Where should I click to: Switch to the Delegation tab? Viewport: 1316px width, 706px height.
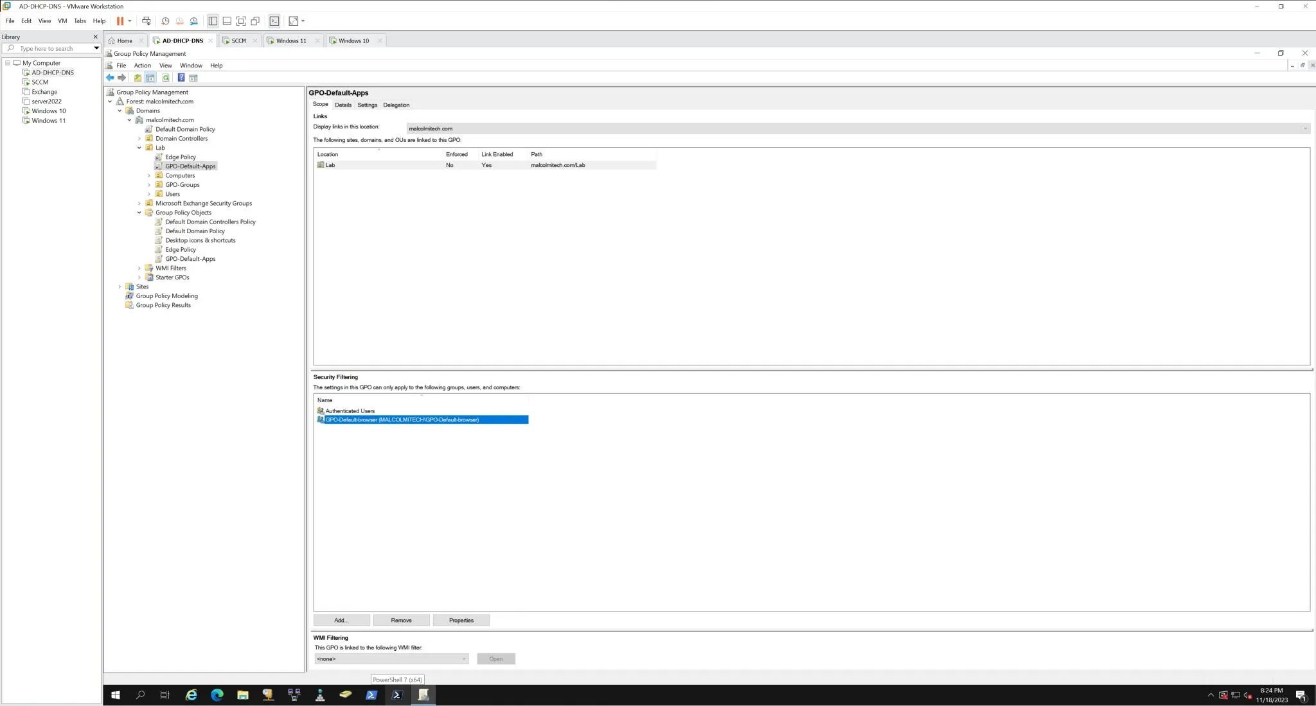(396, 105)
